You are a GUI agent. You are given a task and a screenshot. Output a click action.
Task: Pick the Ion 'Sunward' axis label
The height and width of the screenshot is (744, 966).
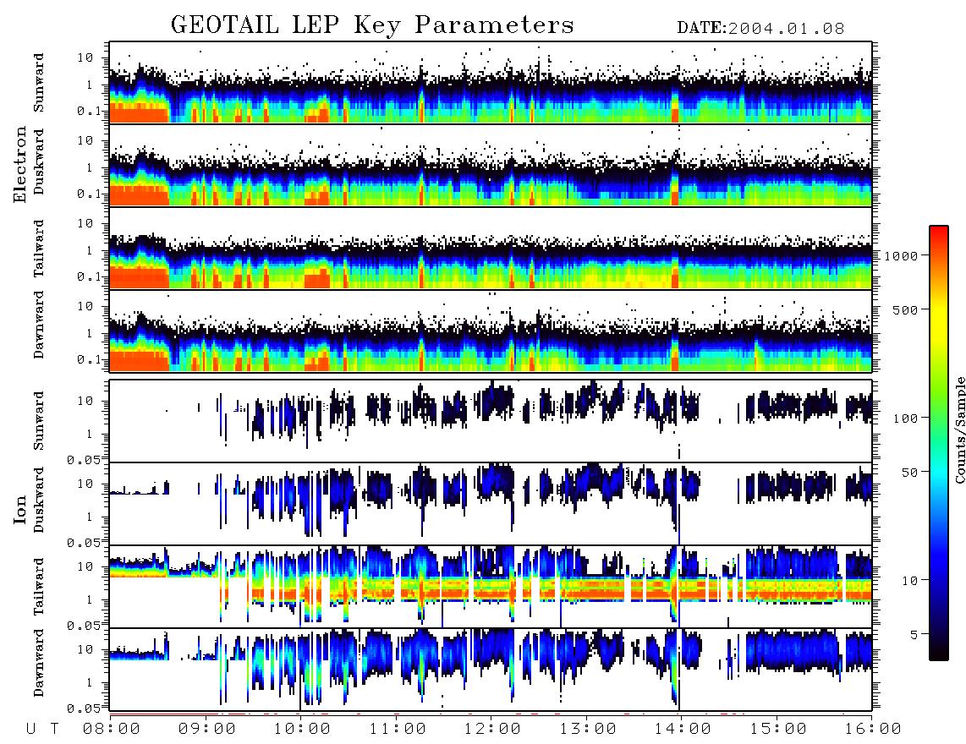pyautogui.click(x=39, y=420)
